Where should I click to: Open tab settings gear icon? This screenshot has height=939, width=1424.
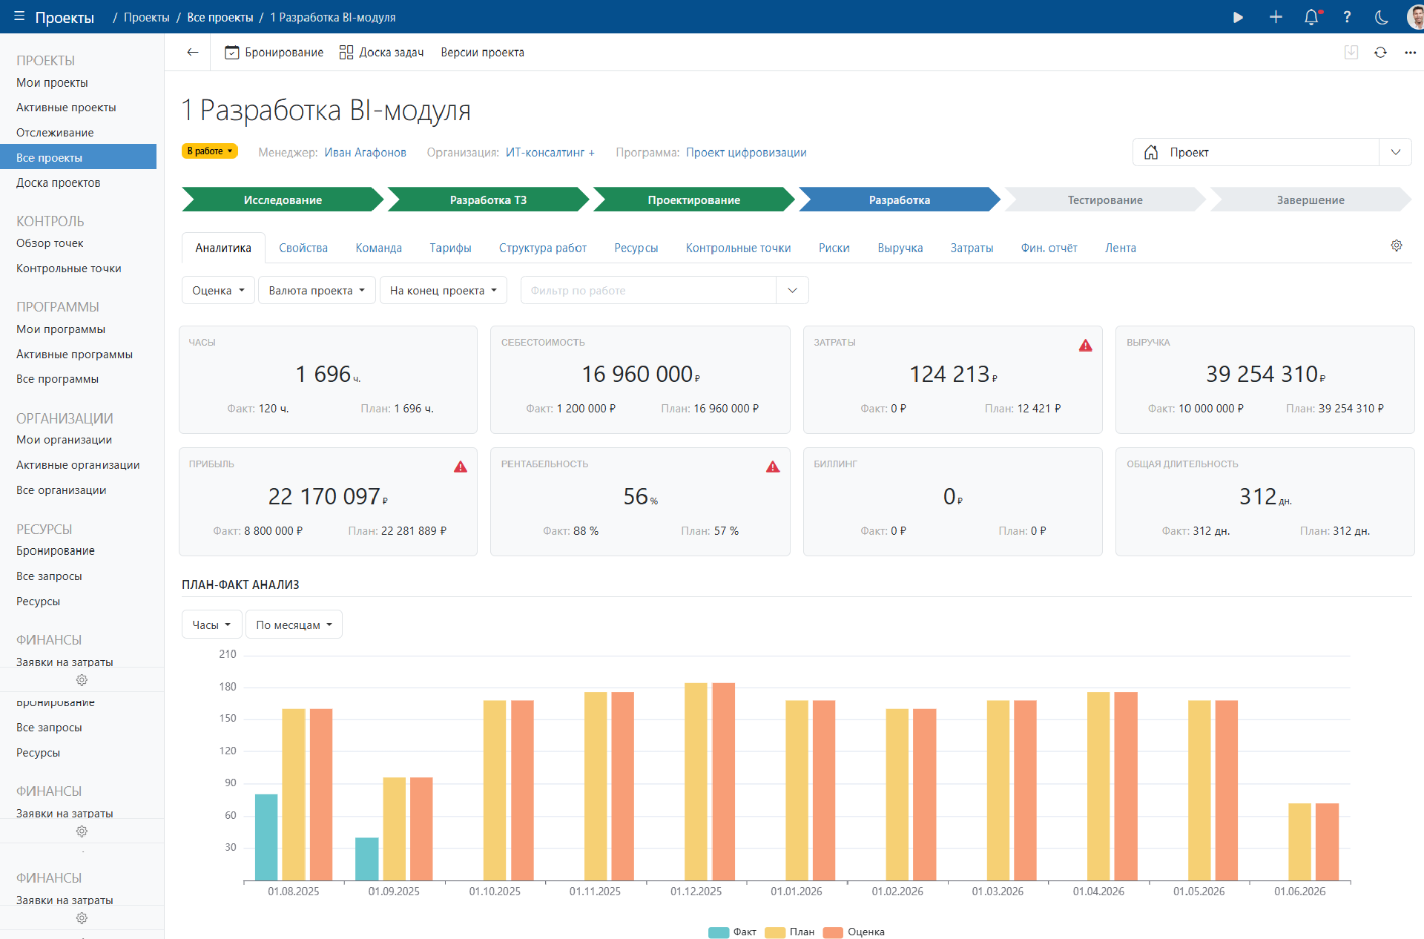(x=1397, y=246)
